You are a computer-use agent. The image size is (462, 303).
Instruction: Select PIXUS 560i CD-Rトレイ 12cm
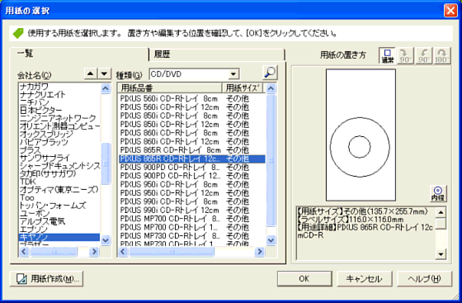point(192,107)
